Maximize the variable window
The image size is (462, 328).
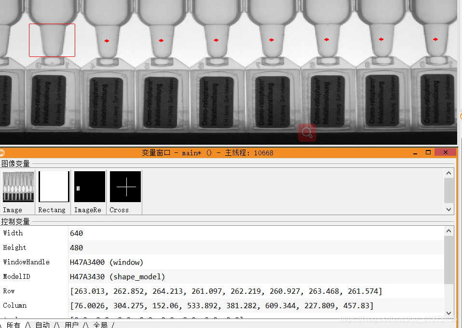[x=428, y=152]
